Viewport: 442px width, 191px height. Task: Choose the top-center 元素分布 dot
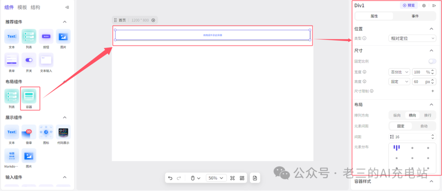pyautogui.click(x=413, y=148)
